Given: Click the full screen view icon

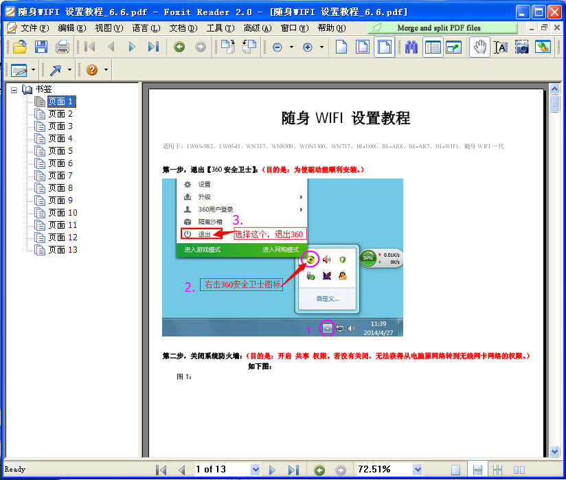Looking at the screenshot, I should click(454, 47).
